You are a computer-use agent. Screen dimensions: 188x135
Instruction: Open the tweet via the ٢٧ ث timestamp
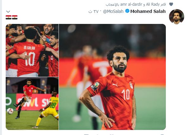(x=93, y=11)
